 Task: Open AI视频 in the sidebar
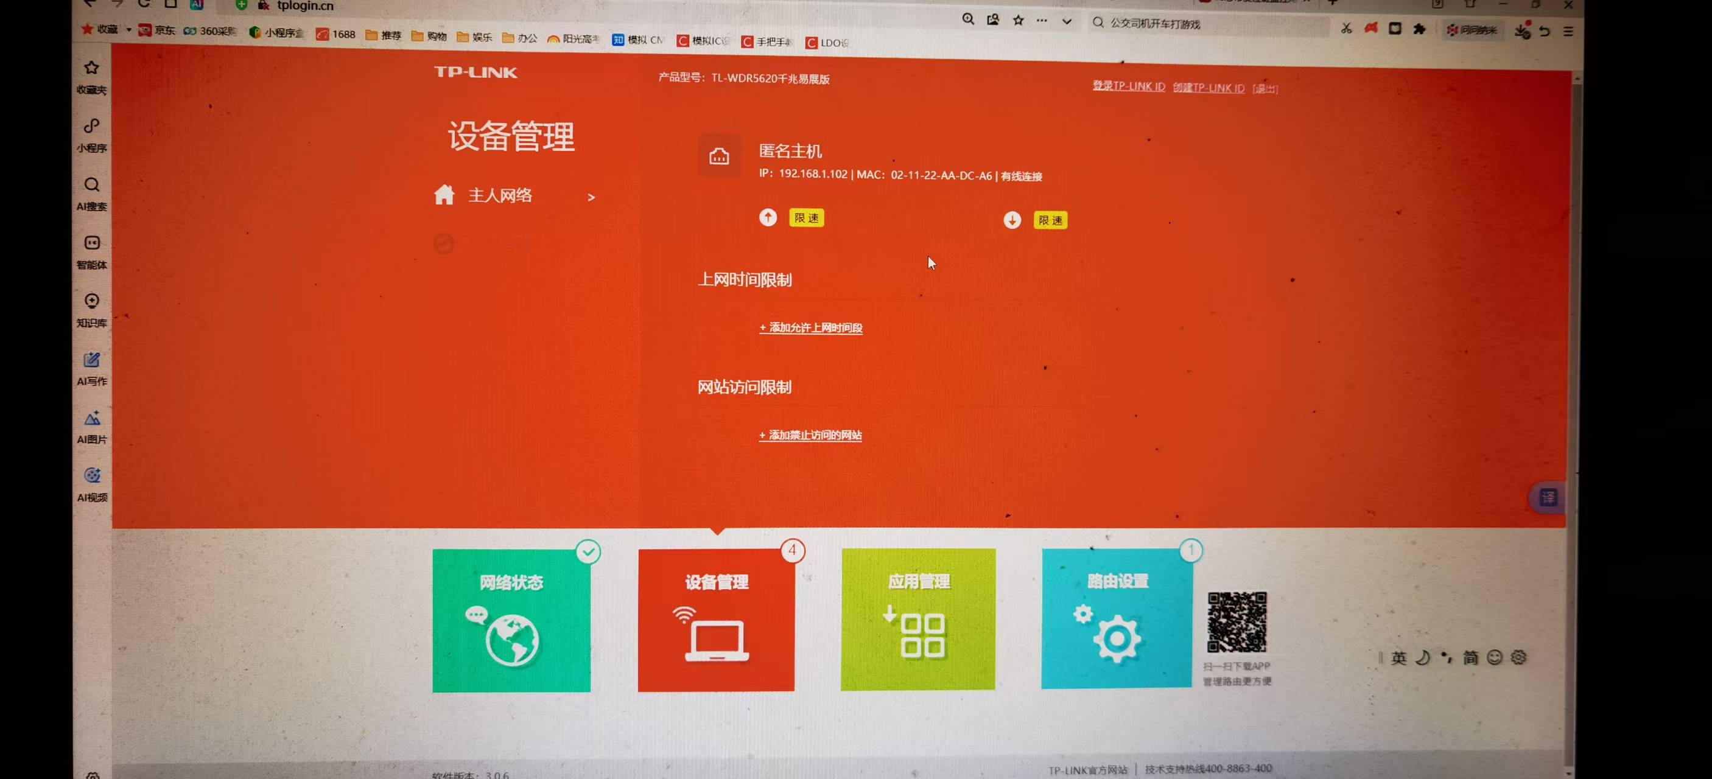pyautogui.click(x=92, y=485)
